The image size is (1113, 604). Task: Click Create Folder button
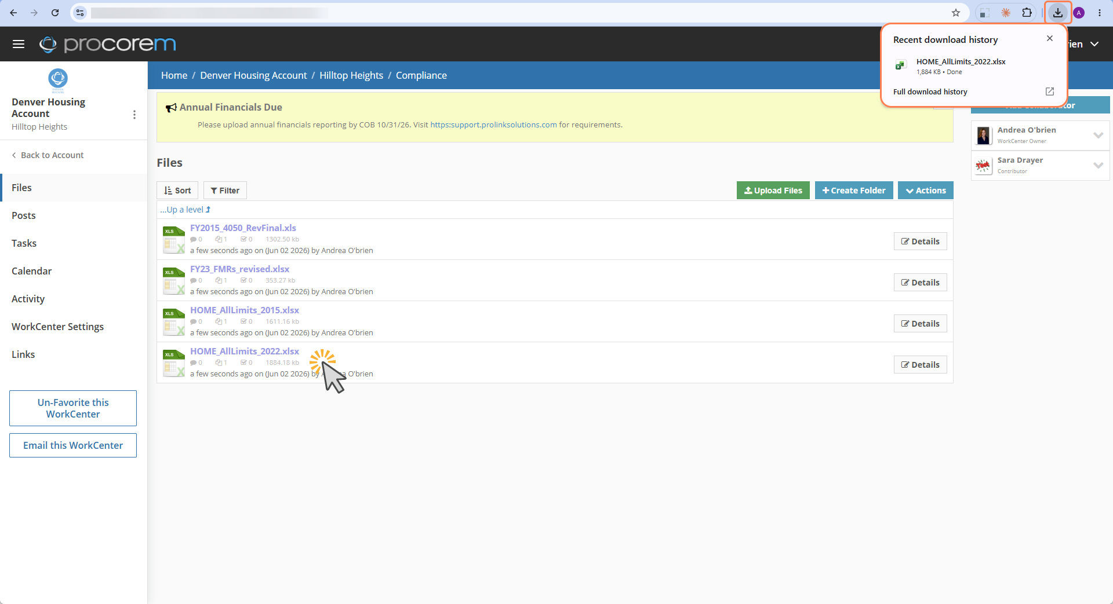click(854, 191)
